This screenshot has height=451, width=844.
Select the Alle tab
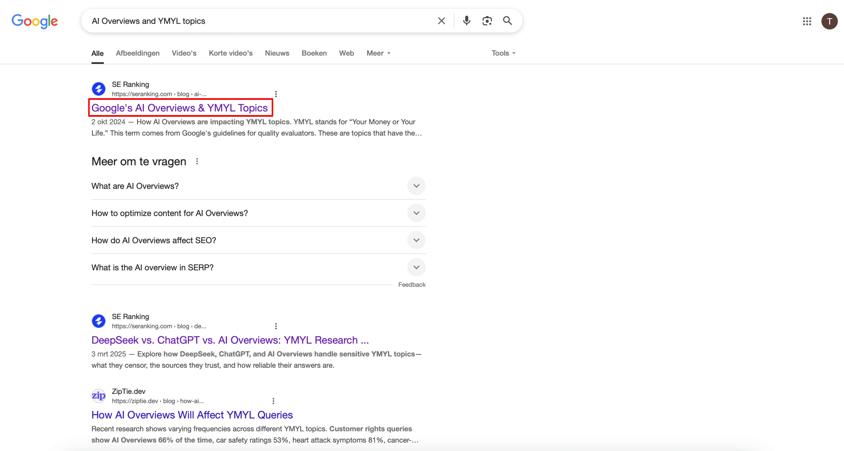(97, 53)
